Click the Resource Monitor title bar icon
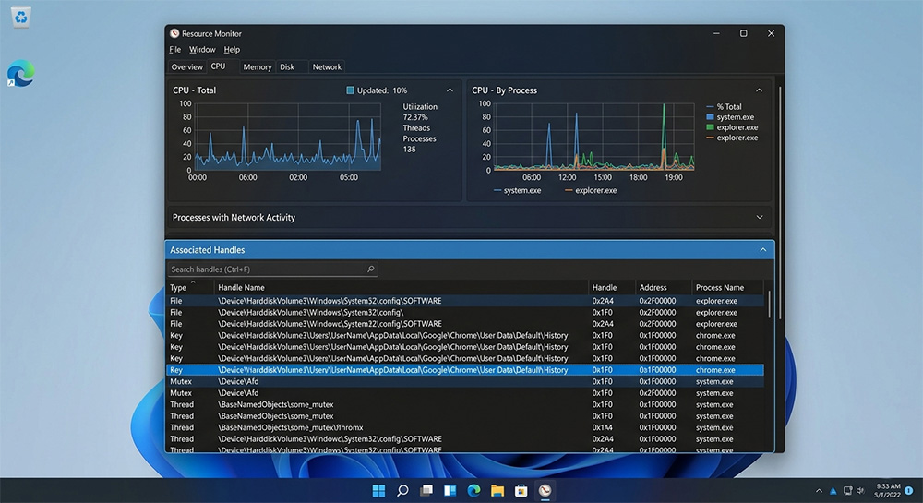 click(x=174, y=33)
